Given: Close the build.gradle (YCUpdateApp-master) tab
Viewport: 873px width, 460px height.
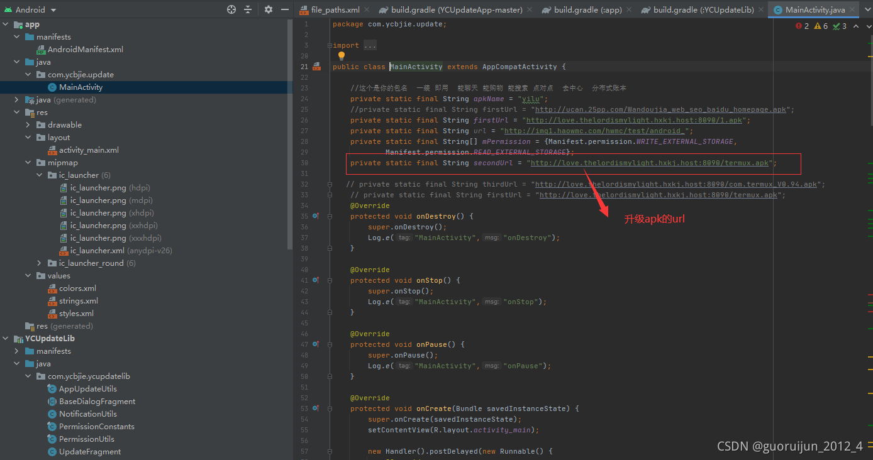Looking at the screenshot, I should click(x=529, y=10).
